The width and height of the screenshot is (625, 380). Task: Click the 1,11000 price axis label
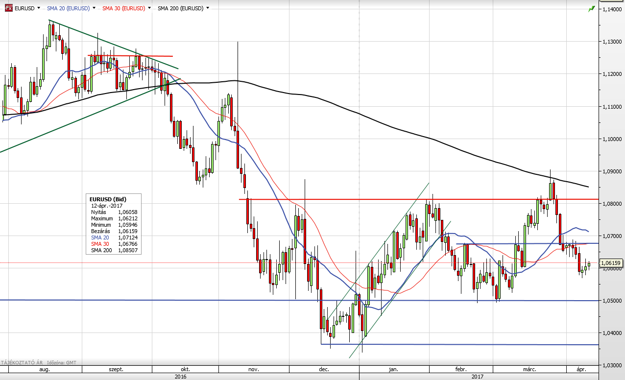tap(611, 107)
